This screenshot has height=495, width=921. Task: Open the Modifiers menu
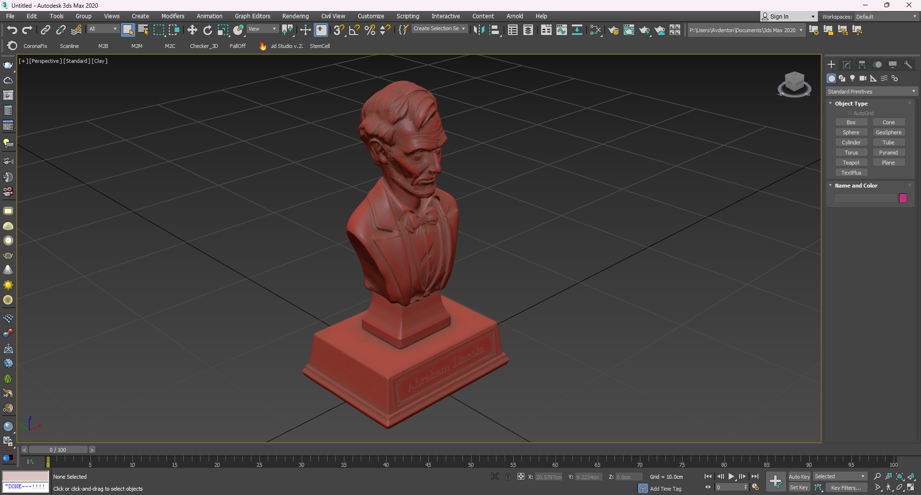pos(173,16)
